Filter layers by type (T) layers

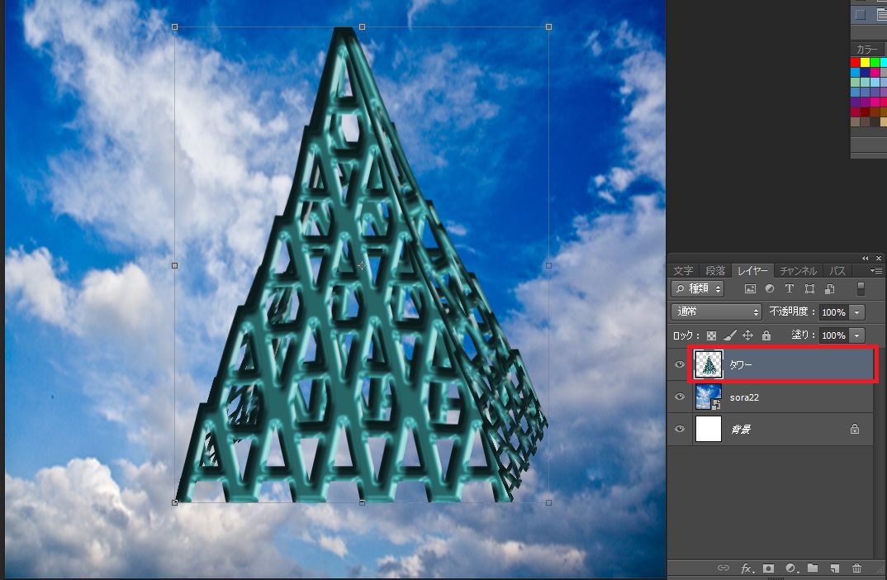[789, 289]
